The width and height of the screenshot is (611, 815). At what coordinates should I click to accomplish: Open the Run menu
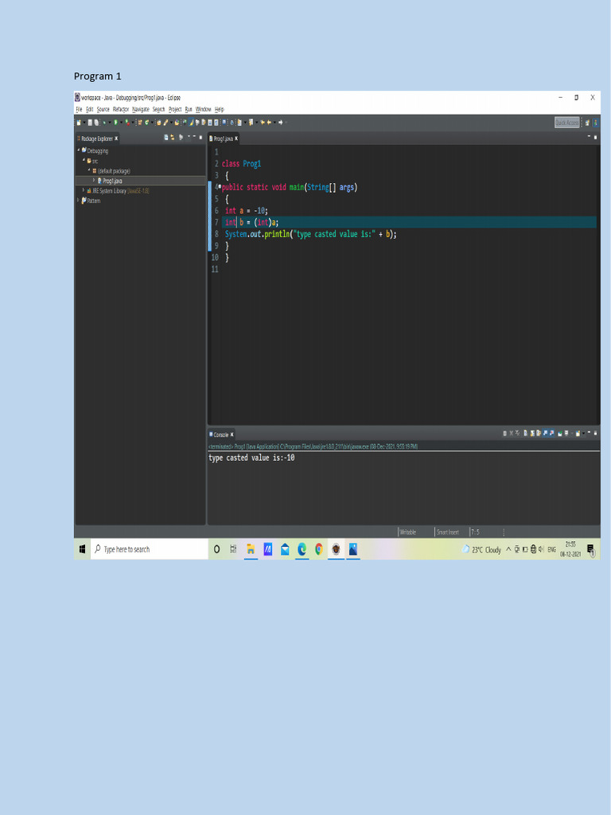pyautogui.click(x=189, y=109)
